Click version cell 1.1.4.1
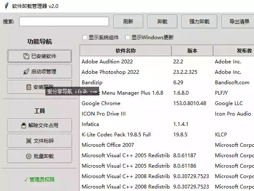254x191 pixels. point(181,124)
